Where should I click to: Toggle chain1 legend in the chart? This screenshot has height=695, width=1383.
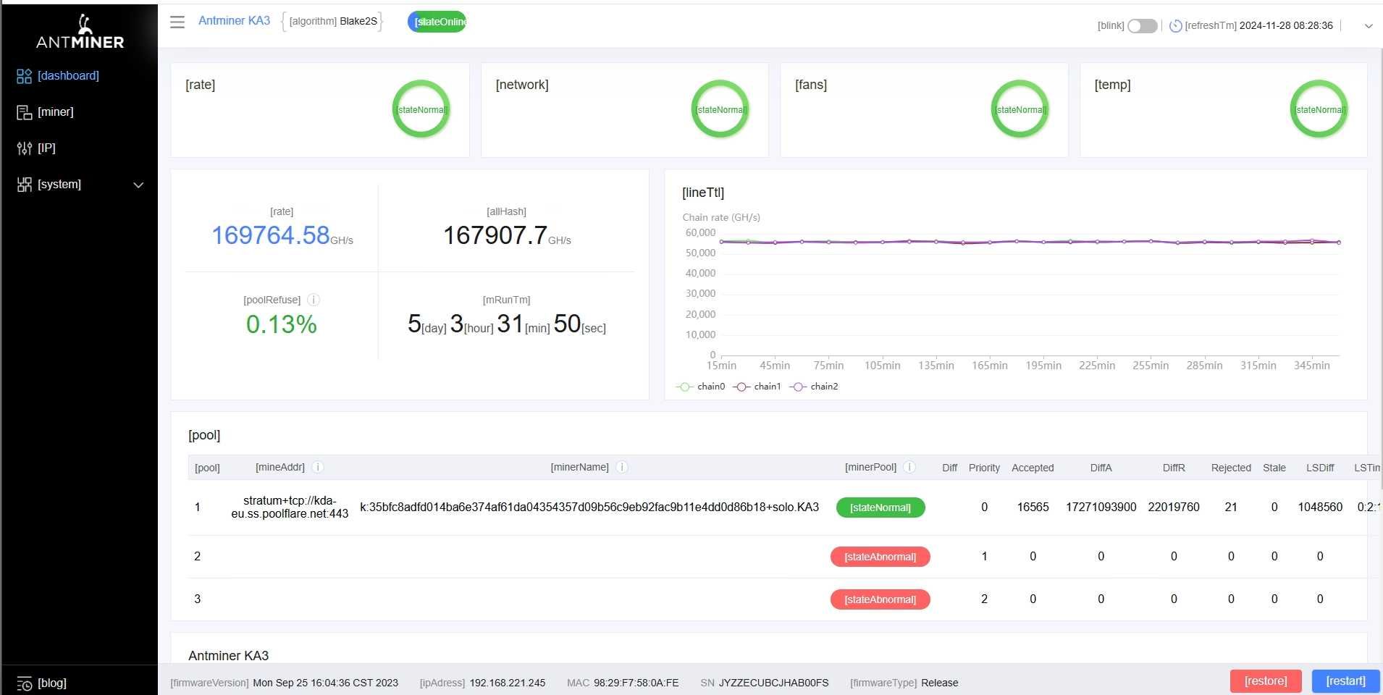[x=757, y=387]
